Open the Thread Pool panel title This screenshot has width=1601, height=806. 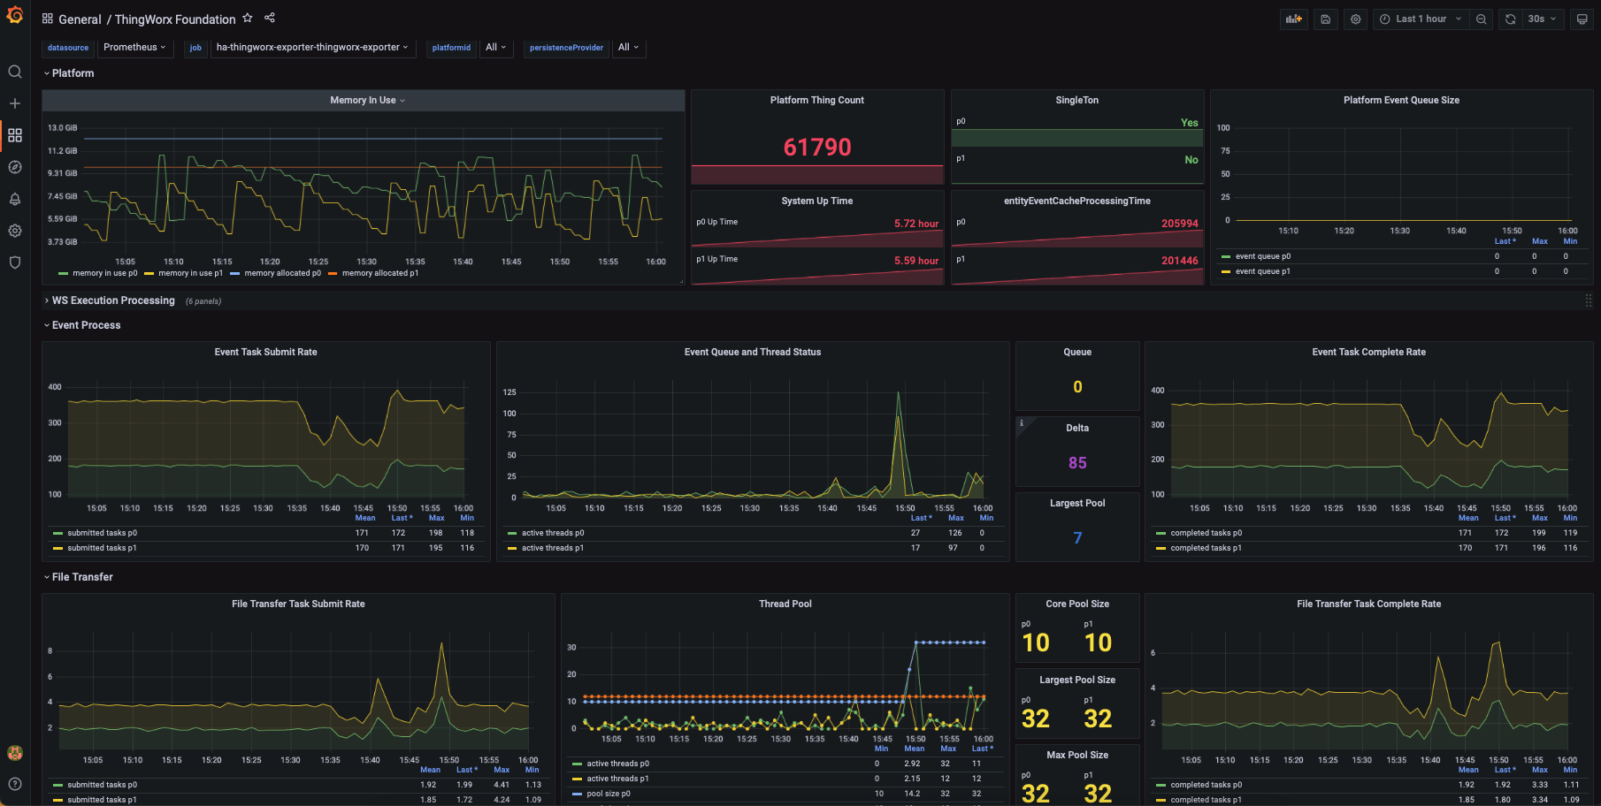point(785,604)
